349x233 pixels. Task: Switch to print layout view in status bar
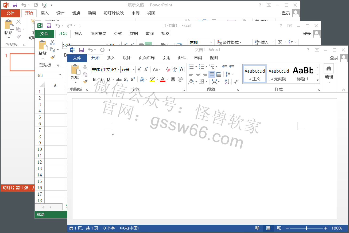[268, 228]
